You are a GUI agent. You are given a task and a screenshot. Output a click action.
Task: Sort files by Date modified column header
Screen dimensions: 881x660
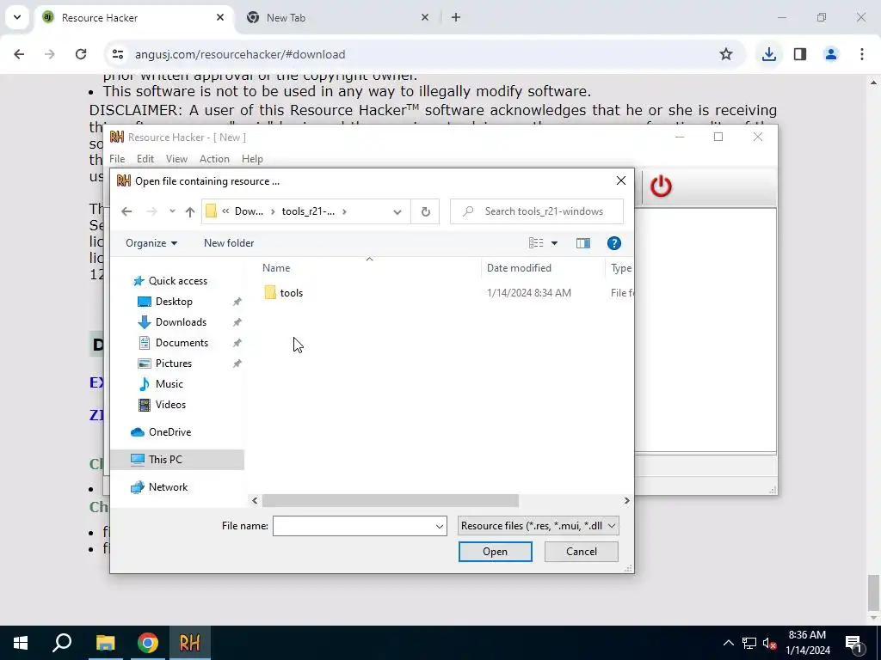[543, 268]
